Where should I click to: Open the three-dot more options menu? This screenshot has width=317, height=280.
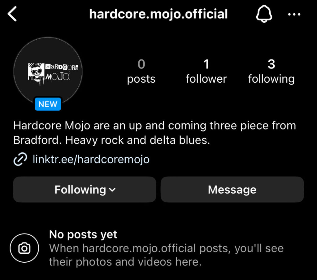(294, 14)
